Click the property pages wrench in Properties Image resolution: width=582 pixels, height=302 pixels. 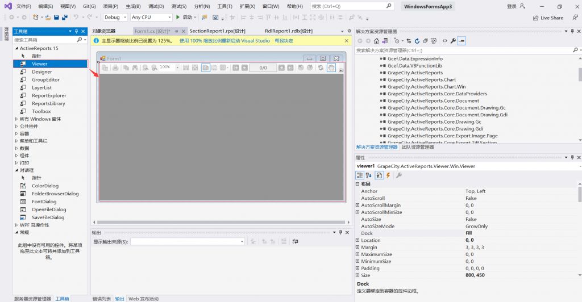pyautogui.click(x=398, y=175)
